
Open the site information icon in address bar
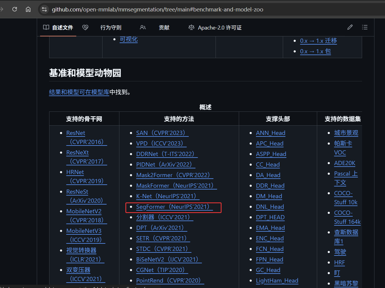point(44,9)
